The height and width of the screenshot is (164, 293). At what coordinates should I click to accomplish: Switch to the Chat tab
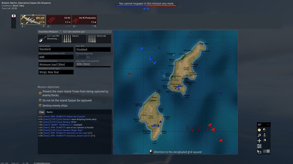(42, 112)
